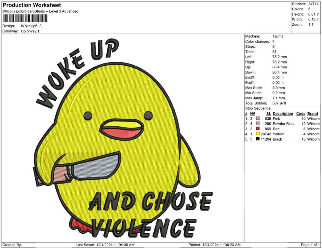Viewport: 322px width, 248px height.
Task: Click the Width value '6.16 in'
Action: click(314, 19)
